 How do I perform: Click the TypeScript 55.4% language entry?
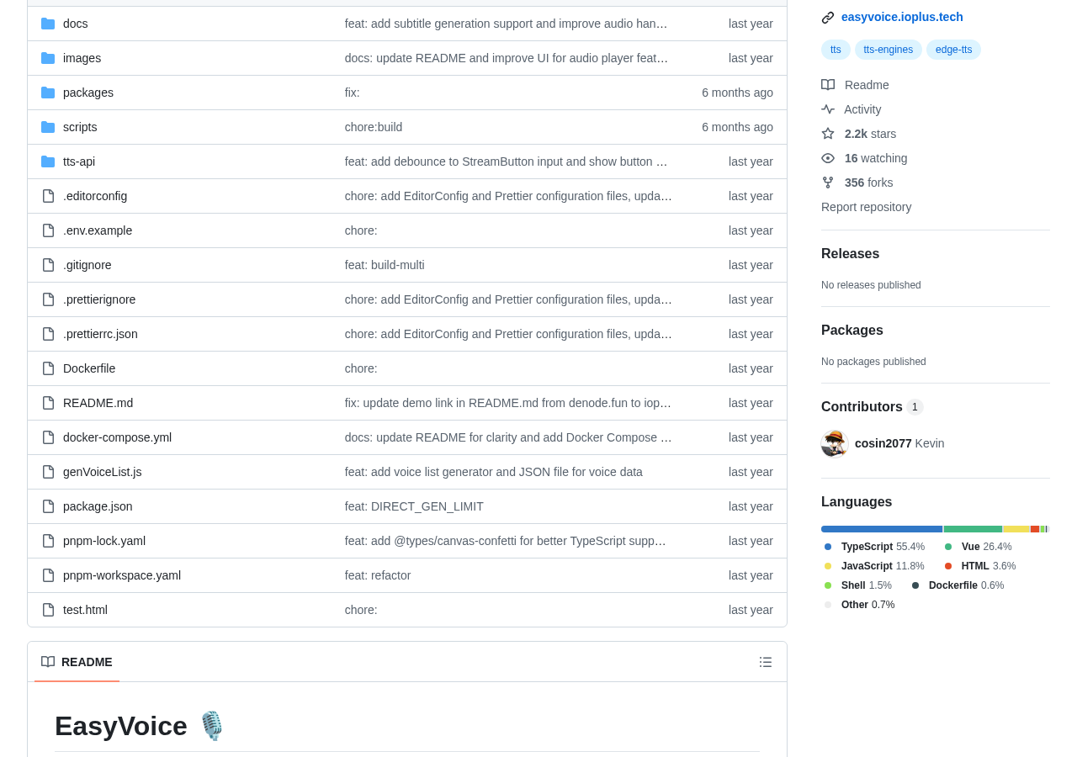pyautogui.click(x=875, y=547)
